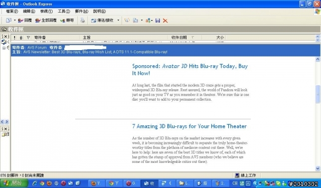Click the preview pane vertical scrollbar thumb

pos(317,94)
